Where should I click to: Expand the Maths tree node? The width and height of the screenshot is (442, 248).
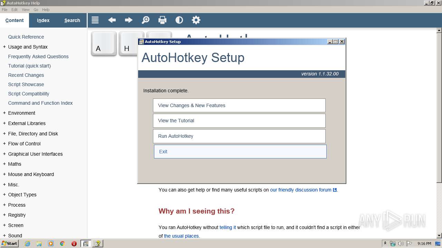(x=4, y=164)
